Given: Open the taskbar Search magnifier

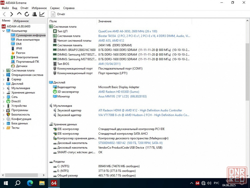Looking at the screenshot, I should point(17,183).
